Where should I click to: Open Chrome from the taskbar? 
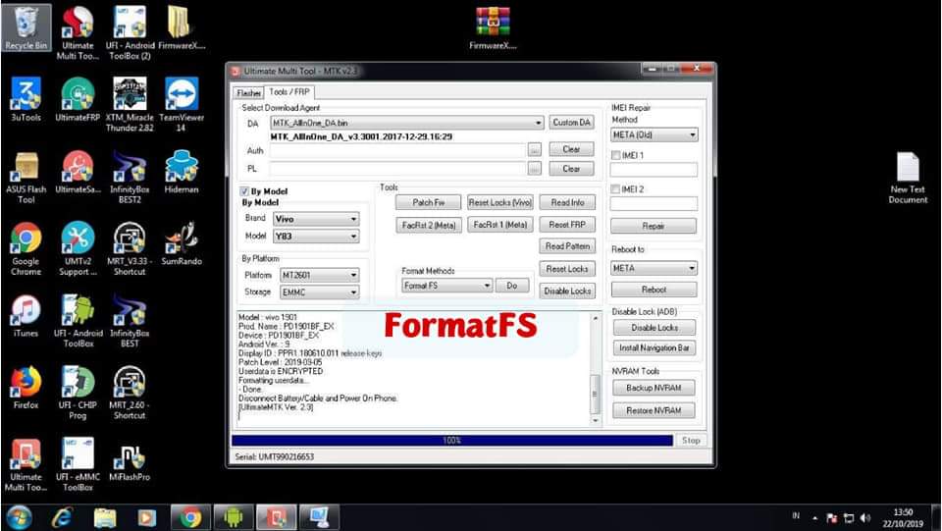[x=190, y=518]
